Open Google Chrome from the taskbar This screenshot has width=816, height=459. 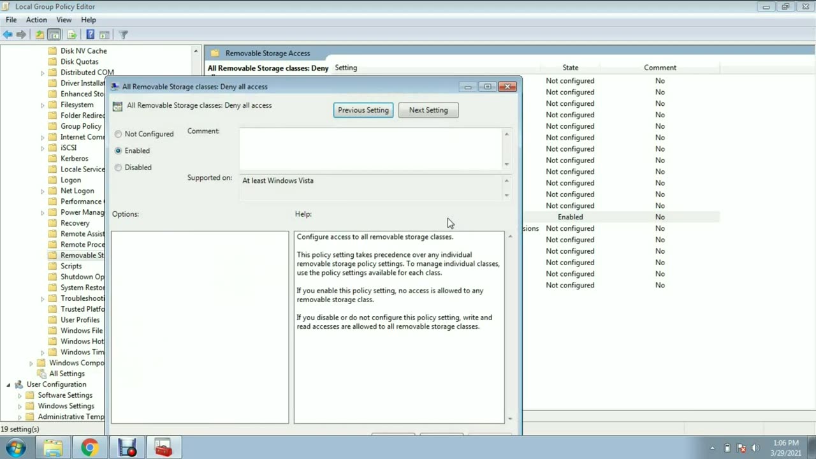pos(89,448)
